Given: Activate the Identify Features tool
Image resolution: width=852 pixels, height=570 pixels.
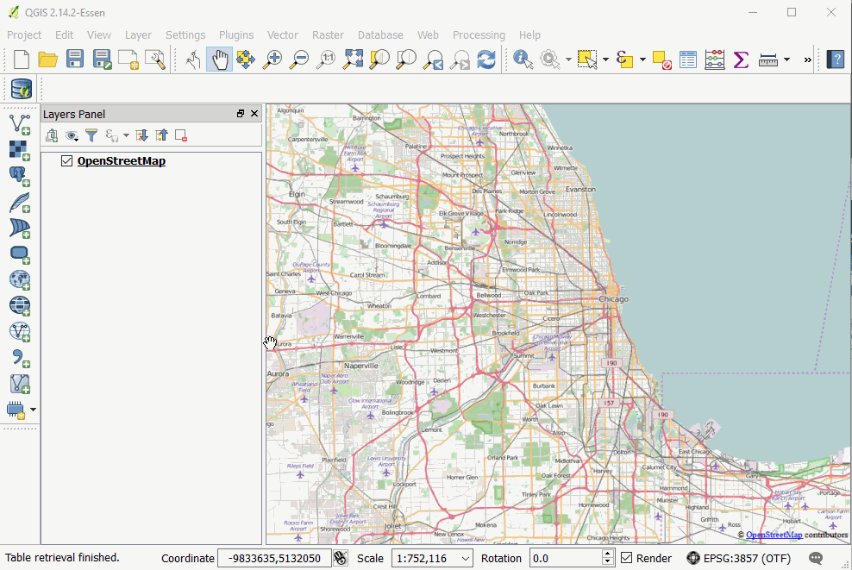Looking at the screenshot, I should (523, 59).
